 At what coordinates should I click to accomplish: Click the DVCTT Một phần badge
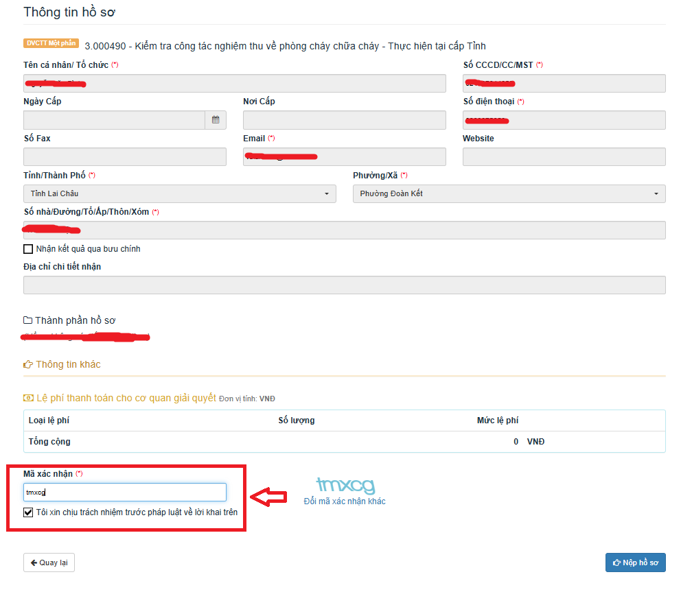click(51, 43)
